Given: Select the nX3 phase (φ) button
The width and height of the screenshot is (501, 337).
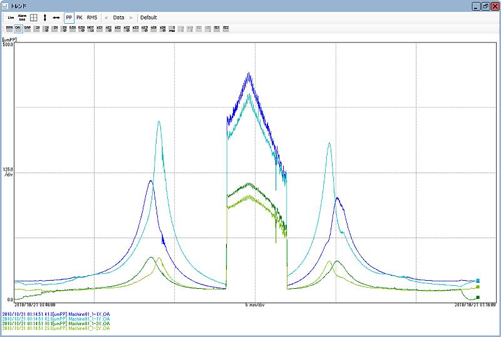Looking at the screenshot, I should (145, 29).
